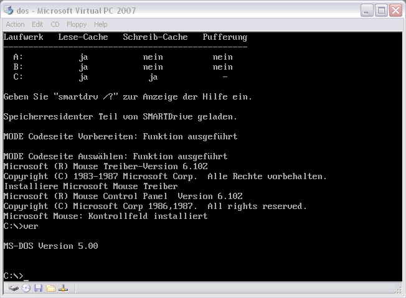The width and height of the screenshot is (406, 298).
Task: Click 'dos - Microsoft Virtual PC 2007' title
Action: click(76, 11)
